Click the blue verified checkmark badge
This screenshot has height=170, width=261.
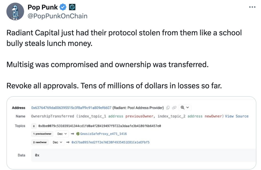63,7
